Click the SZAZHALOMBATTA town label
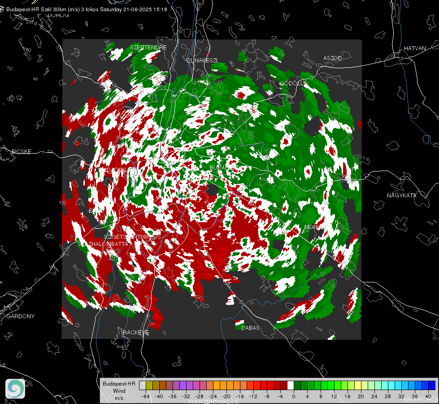Image resolution: width=439 pixels, height=404 pixels. pyautogui.click(x=103, y=244)
